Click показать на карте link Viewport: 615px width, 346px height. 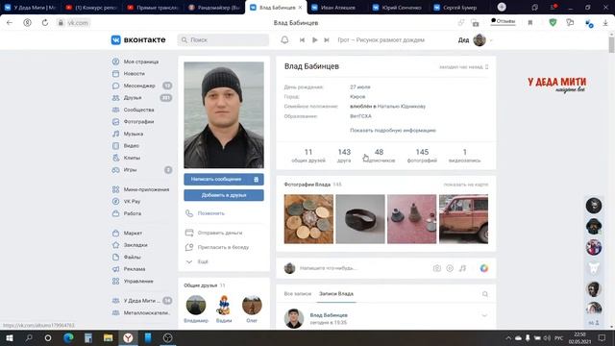point(466,185)
